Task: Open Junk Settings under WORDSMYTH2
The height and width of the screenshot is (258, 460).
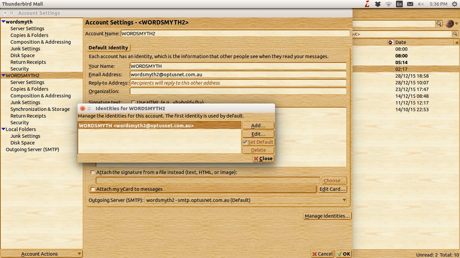Action: [x=25, y=102]
